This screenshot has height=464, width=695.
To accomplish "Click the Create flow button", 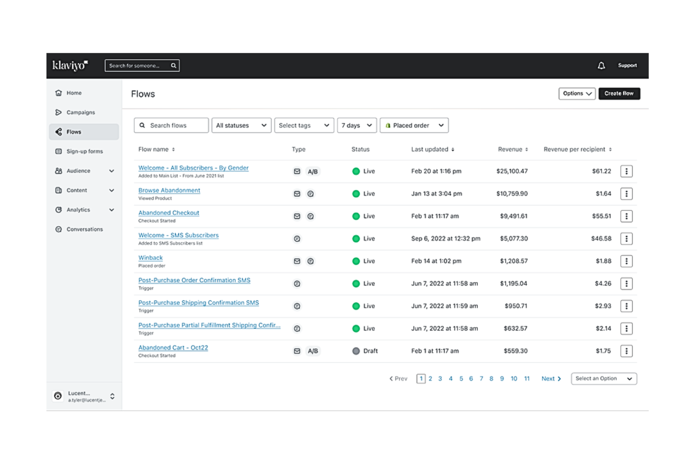I will click(x=619, y=93).
